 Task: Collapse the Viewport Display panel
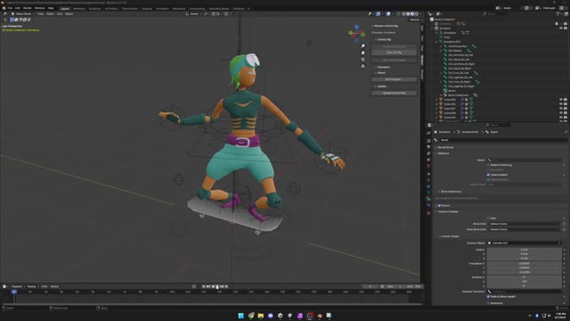point(447,211)
